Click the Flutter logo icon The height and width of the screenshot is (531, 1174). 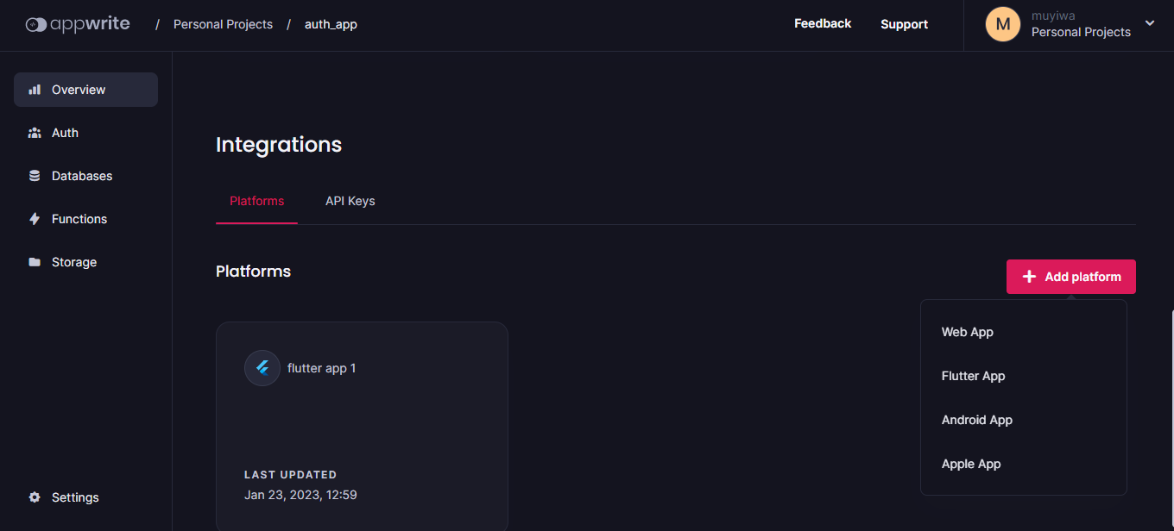pyautogui.click(x=262, y=368)
